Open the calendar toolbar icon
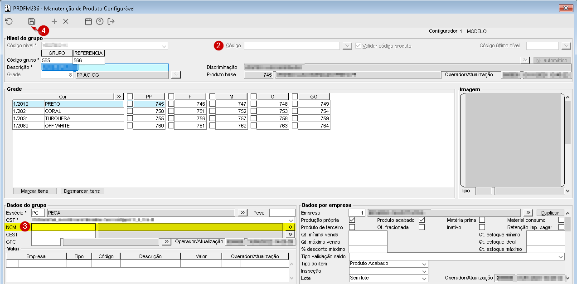The width and height of the screenshot is (577, 284). 88,21
